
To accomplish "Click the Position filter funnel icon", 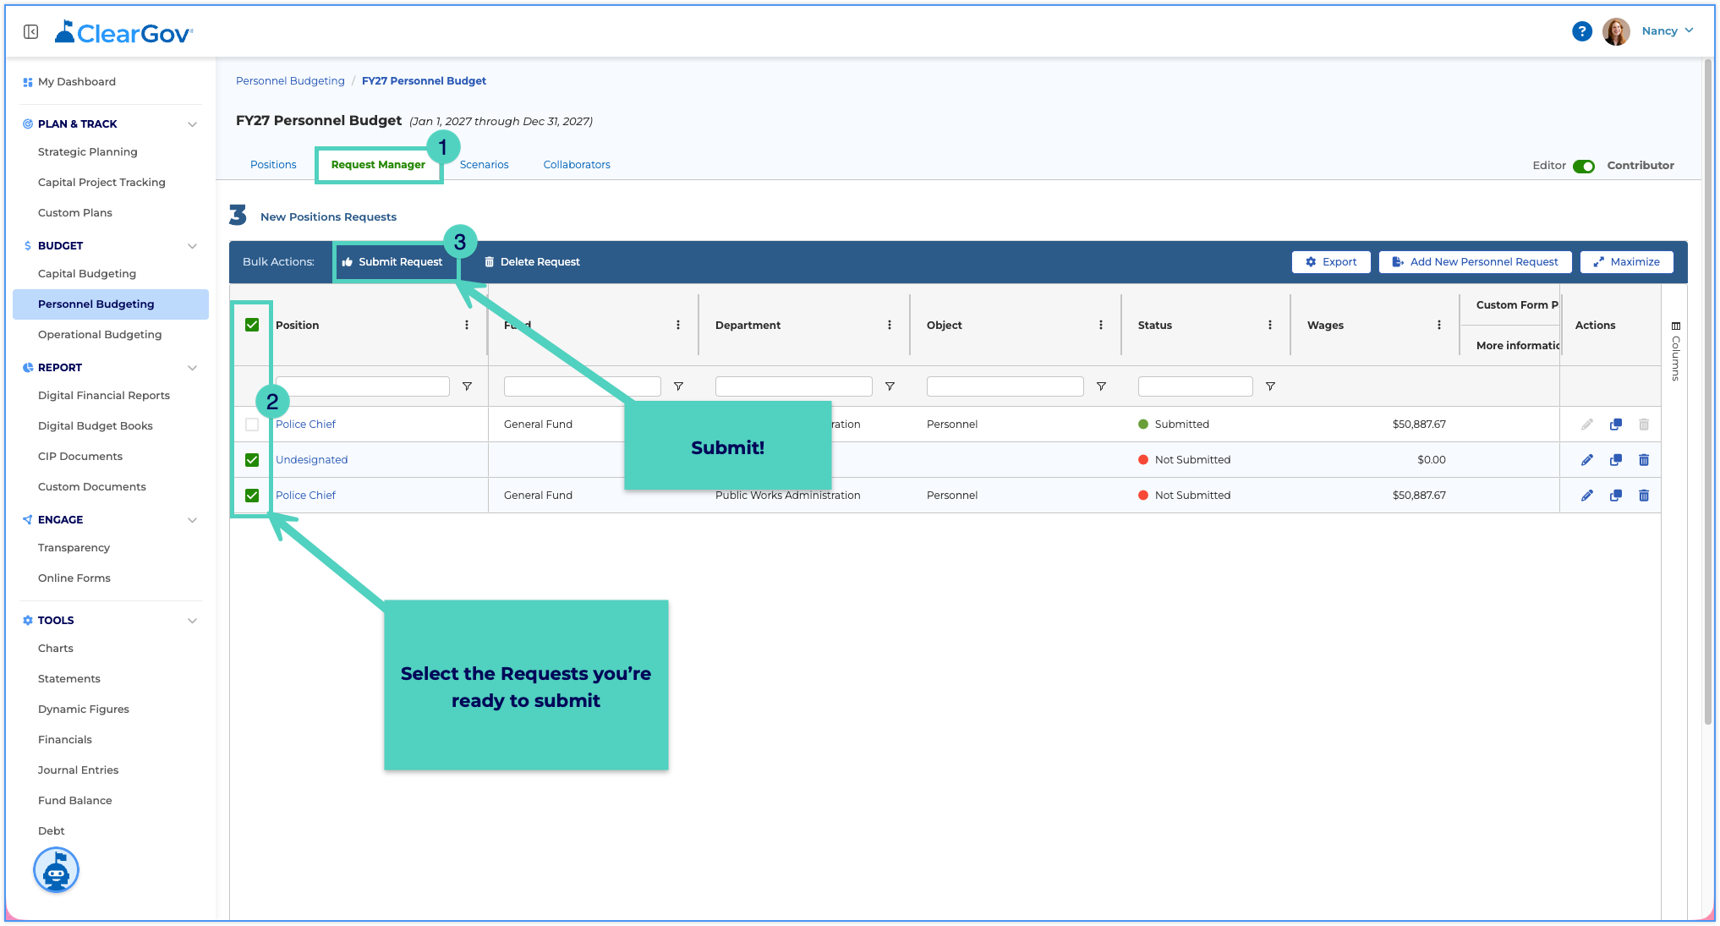I will [x=467, y=386].
